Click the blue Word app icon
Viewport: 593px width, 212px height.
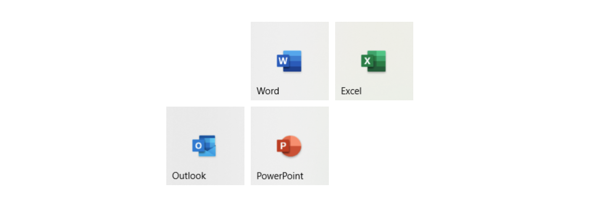[x=289, y=61]
